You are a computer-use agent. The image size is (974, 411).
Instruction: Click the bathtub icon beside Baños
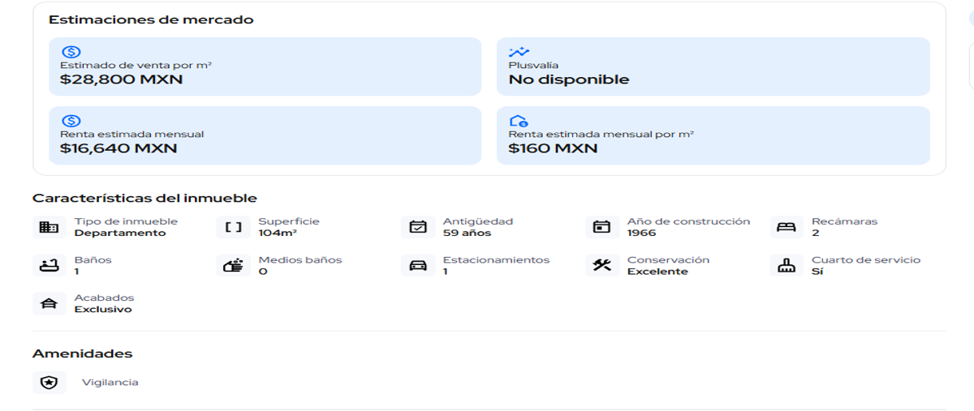pyautogui.click(x=49, y=265)
